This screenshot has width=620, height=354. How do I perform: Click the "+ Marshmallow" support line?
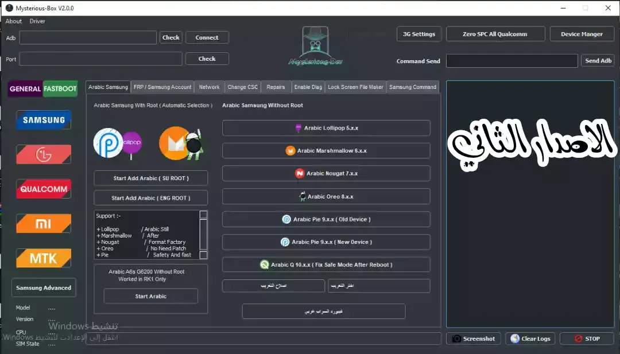tap(114, 235)
